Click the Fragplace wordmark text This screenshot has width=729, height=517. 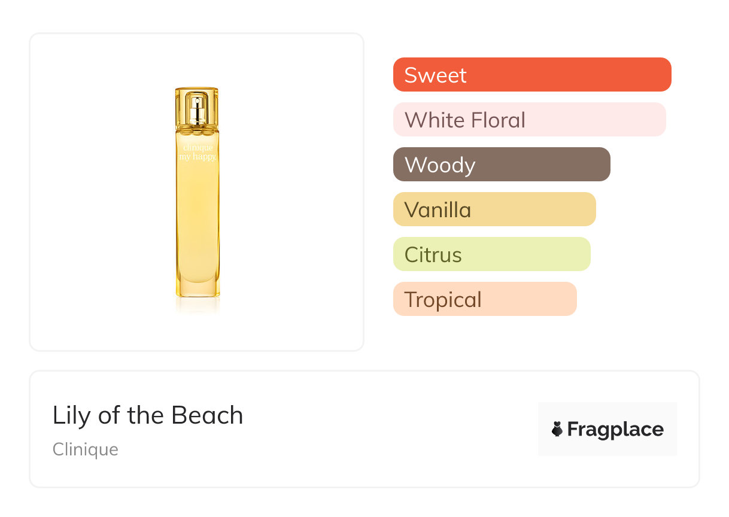coord(615,430)
